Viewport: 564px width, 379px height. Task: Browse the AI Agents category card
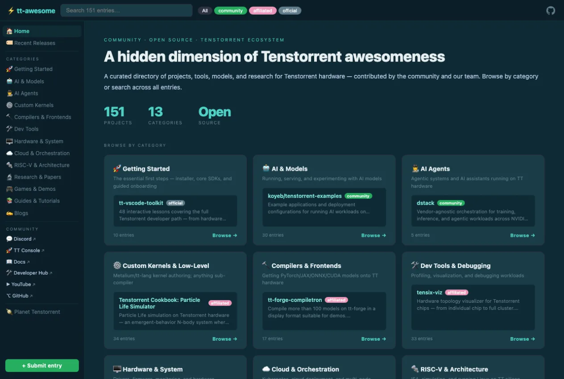coord(523,235)
